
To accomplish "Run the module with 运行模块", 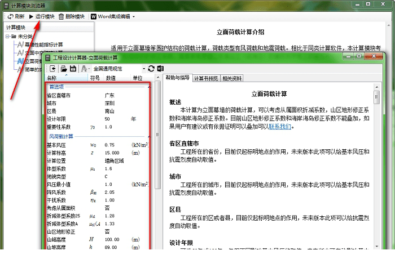I will coord(42,16).
